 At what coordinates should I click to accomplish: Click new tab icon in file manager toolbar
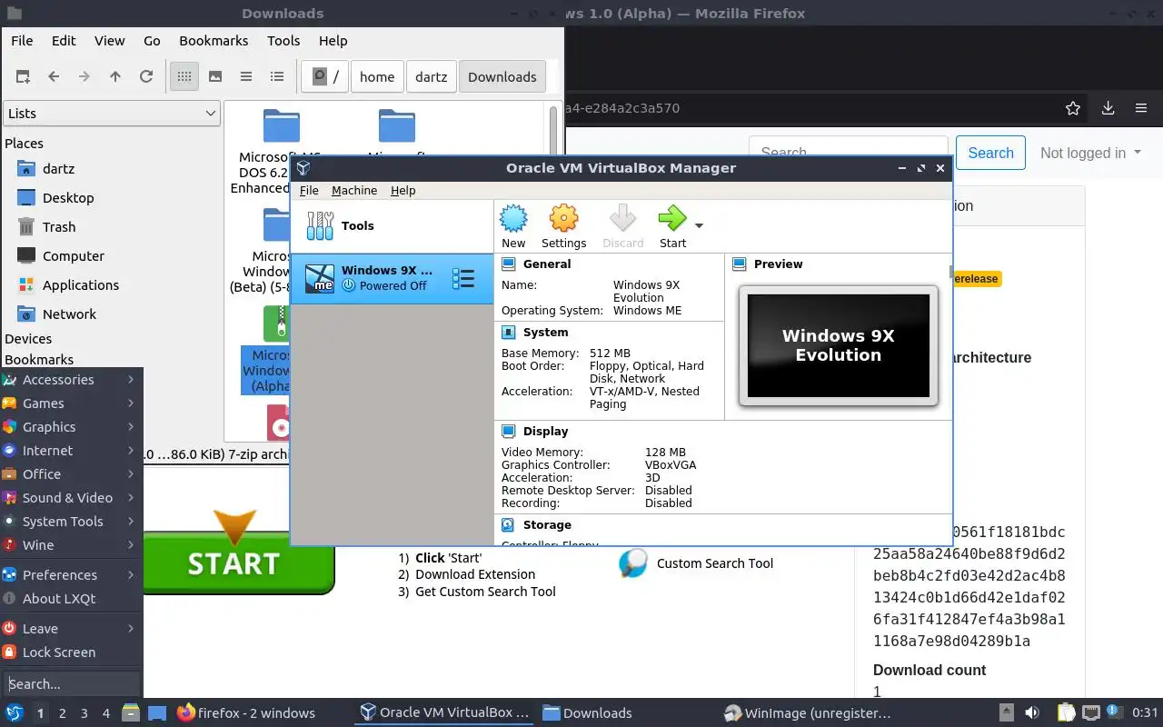(23, 77)
